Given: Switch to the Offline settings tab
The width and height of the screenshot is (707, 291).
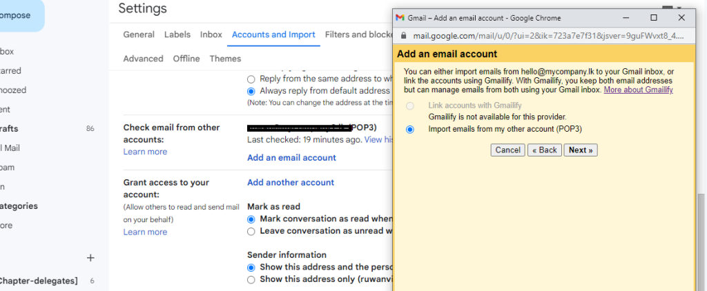Looking at the screenshot, I should (x=186, y=59).
